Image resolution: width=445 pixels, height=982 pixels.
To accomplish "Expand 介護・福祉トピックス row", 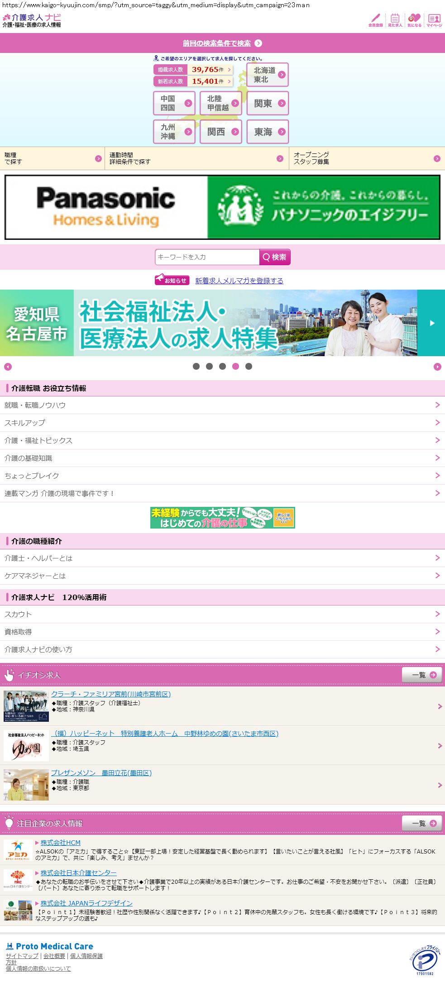I will [x=222, y=440].
